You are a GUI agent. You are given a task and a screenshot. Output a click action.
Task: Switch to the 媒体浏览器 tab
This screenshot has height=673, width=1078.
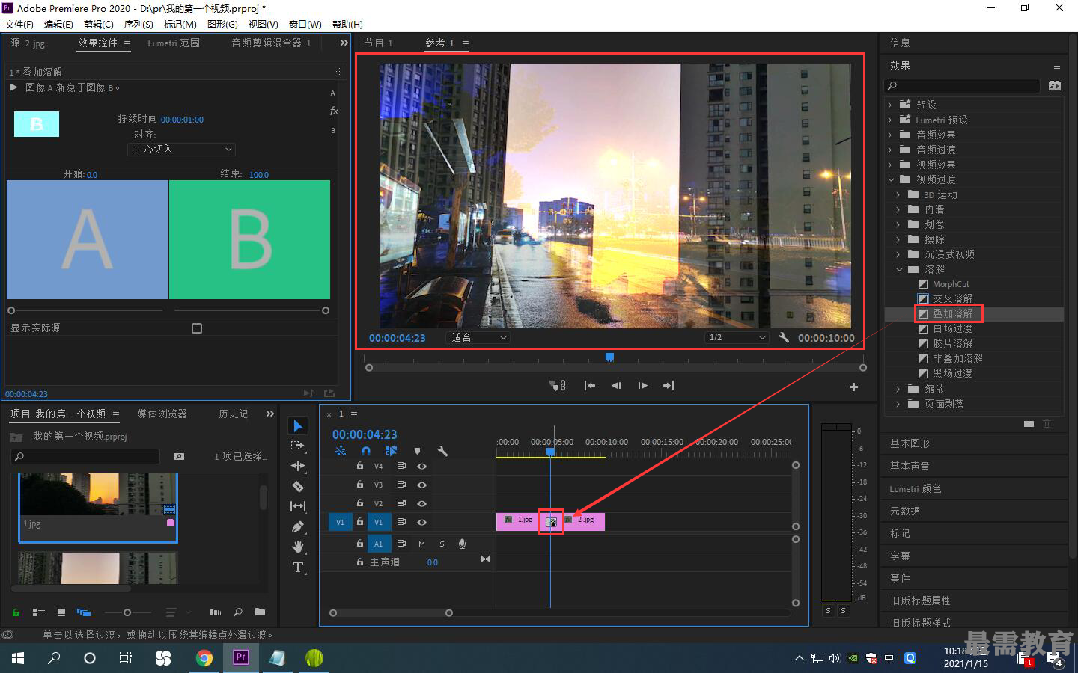[162, 414]
